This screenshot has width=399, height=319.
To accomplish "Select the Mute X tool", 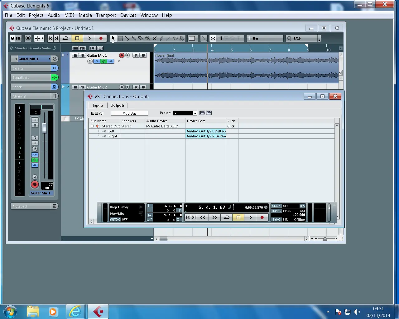I will pyautogui.click(x=155, y=38).
